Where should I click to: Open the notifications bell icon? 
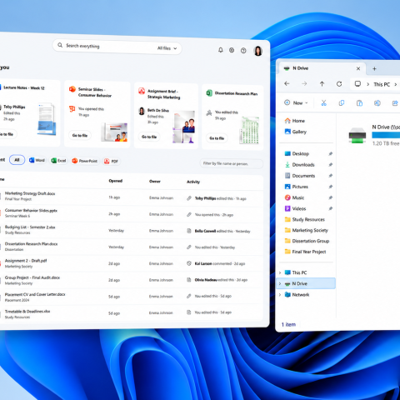tap(221, 50)
